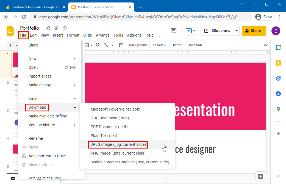Select JPEG image (.jpg, current slide)
This screenshot has height=184, width=286.
[118, 144]
